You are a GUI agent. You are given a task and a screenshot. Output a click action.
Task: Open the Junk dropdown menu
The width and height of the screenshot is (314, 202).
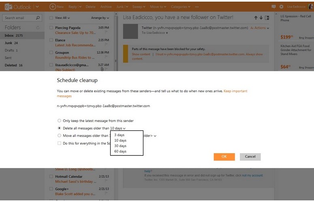click(x=122, y=6)
